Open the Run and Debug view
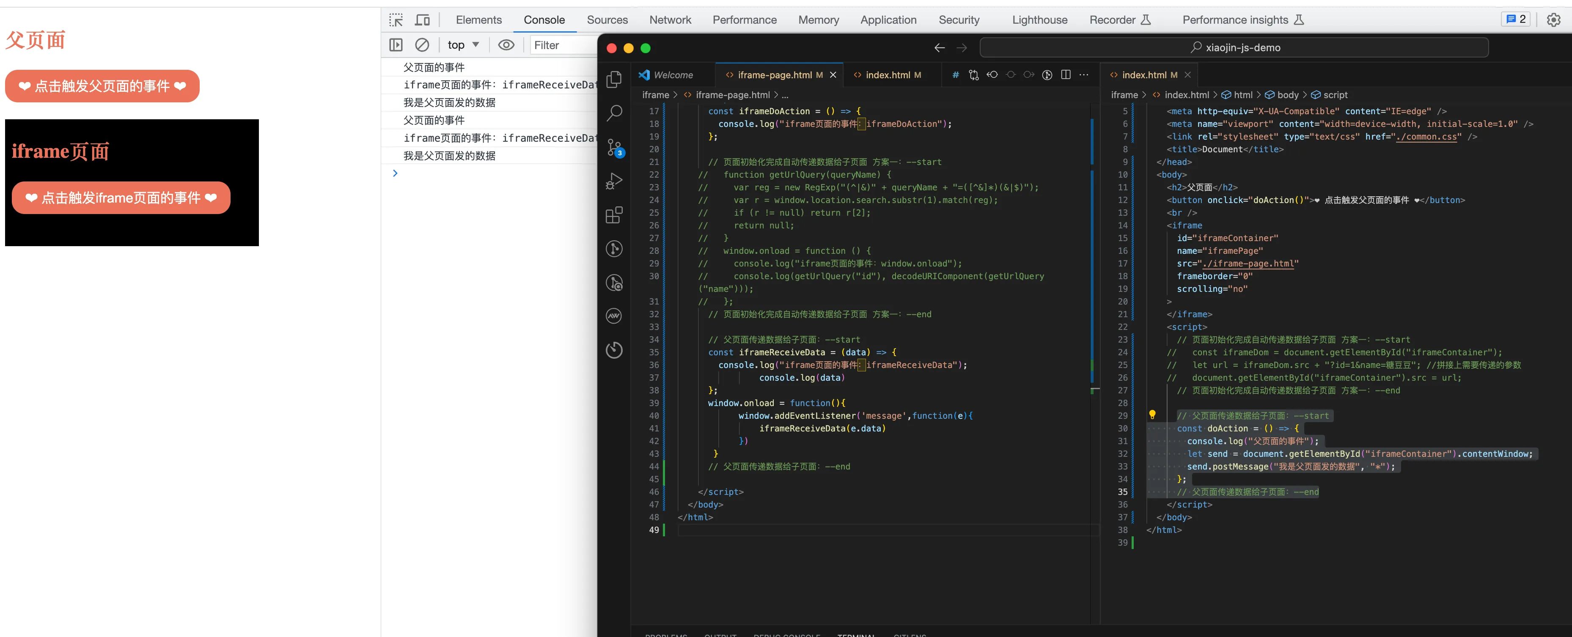Viewport: 1572px width, 637px height. click(x=614, y=181)
